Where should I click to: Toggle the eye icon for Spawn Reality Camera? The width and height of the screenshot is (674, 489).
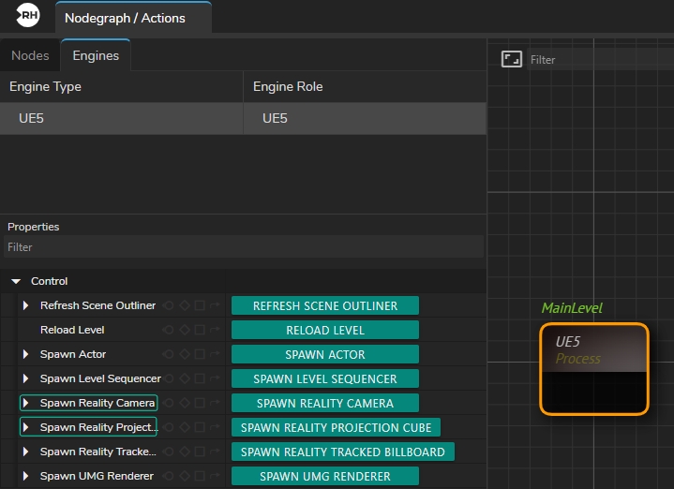click(x=169, y=403)
